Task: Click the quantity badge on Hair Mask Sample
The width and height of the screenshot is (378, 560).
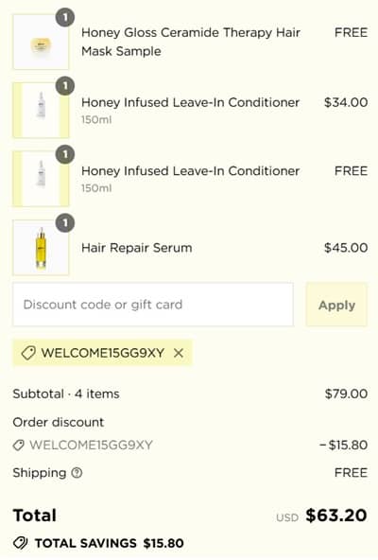Action: coord(65,17)
